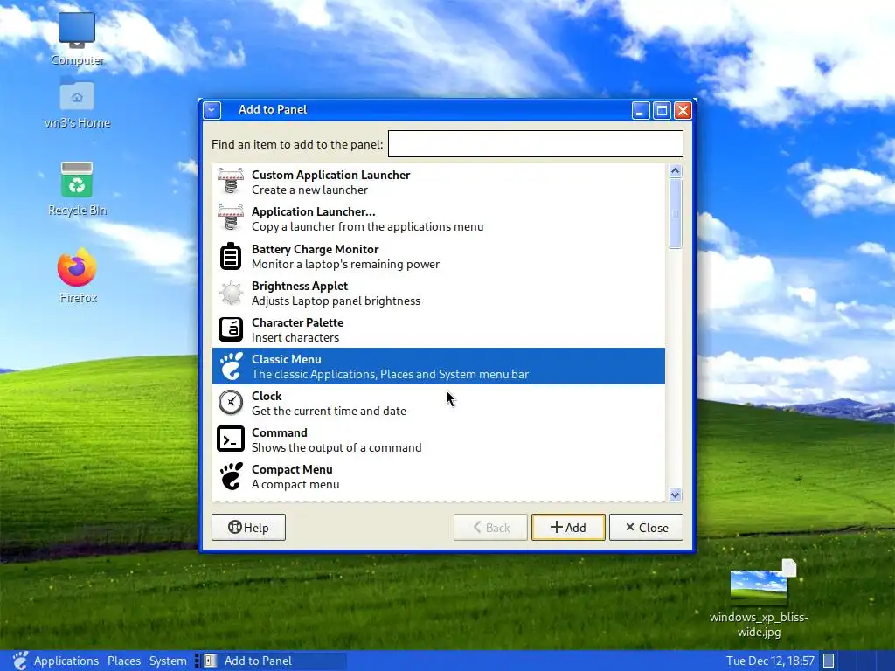The height and width of the screenshot is (671, 895).
Task: Open the System menu
Action: click(168, 661)
